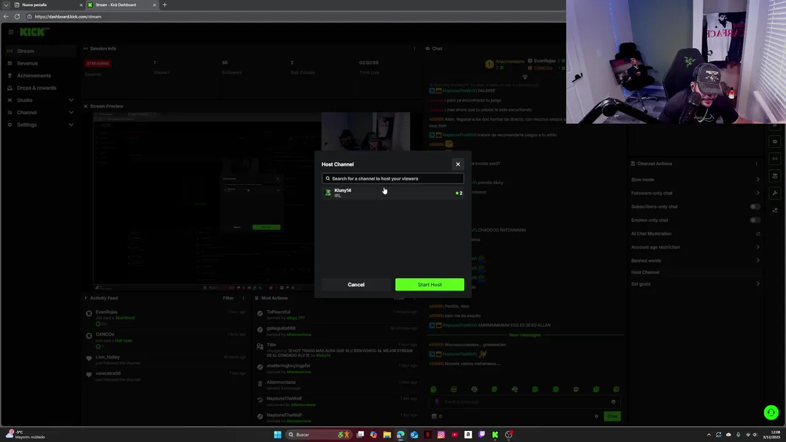This screenshot has width=786, height=442.
Task: Open the emote picker in message box
Action: tap(613, 401)
